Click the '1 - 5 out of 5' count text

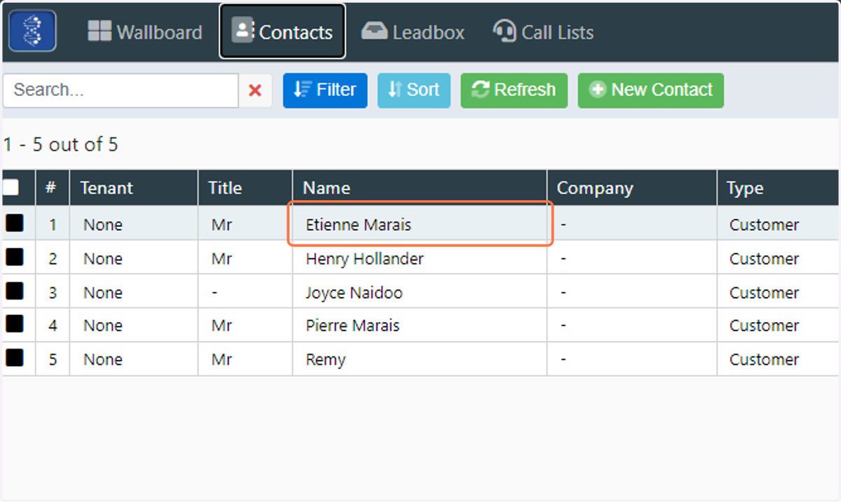[60, 145]
